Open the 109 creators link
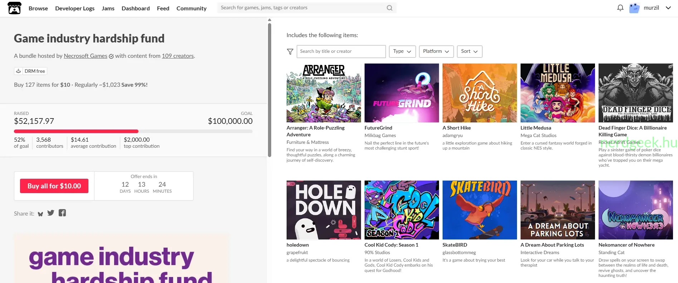This screenshot has height=283, width=678. [178, 56]
